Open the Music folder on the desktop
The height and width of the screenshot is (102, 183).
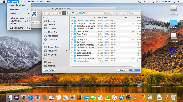(174, 24)
